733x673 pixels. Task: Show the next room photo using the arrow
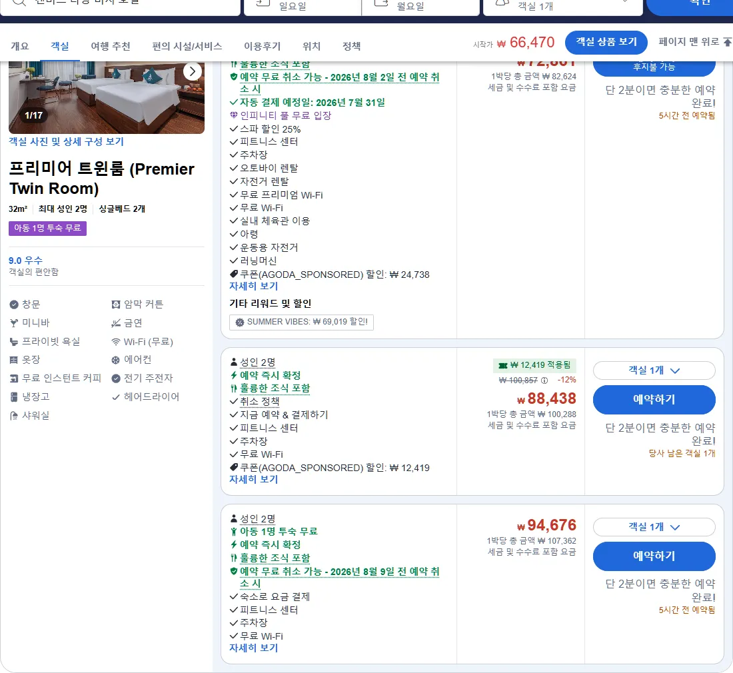(x=192, y=71)
